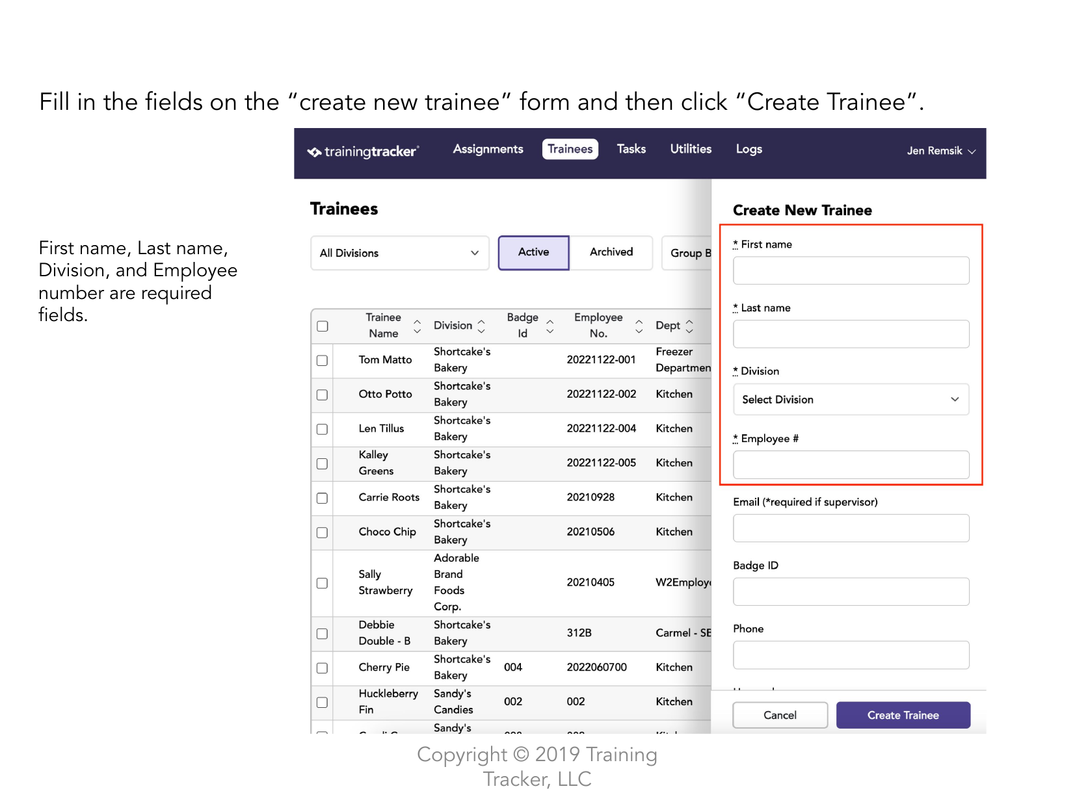Click employee number 20221122-001
Screen dimensions: 1075x806
(x=601, y=359)
